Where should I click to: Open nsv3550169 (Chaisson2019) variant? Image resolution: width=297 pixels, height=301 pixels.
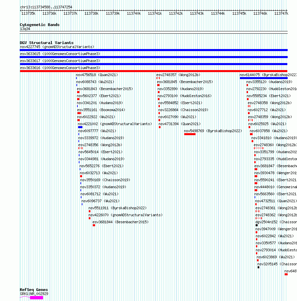point(105,180)
